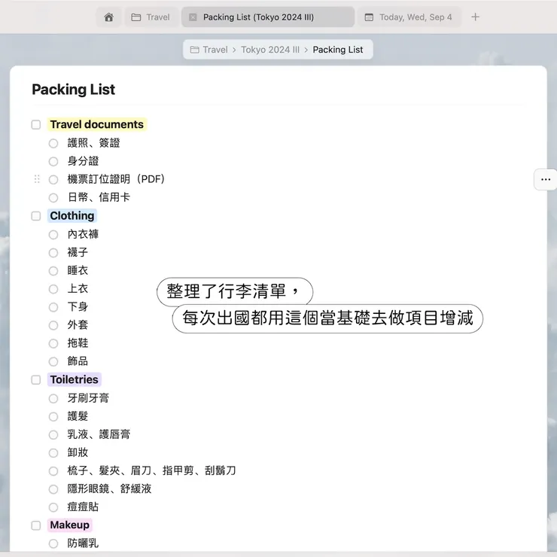Tick the 機票訂位證明 (PDF) item
This screenshot has width=557, height=557.
[53, 180]
